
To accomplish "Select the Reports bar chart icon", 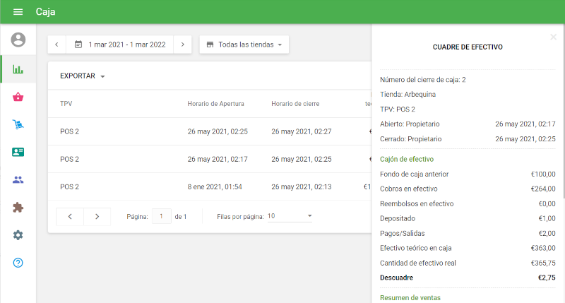I will click(x=18, y=69).
